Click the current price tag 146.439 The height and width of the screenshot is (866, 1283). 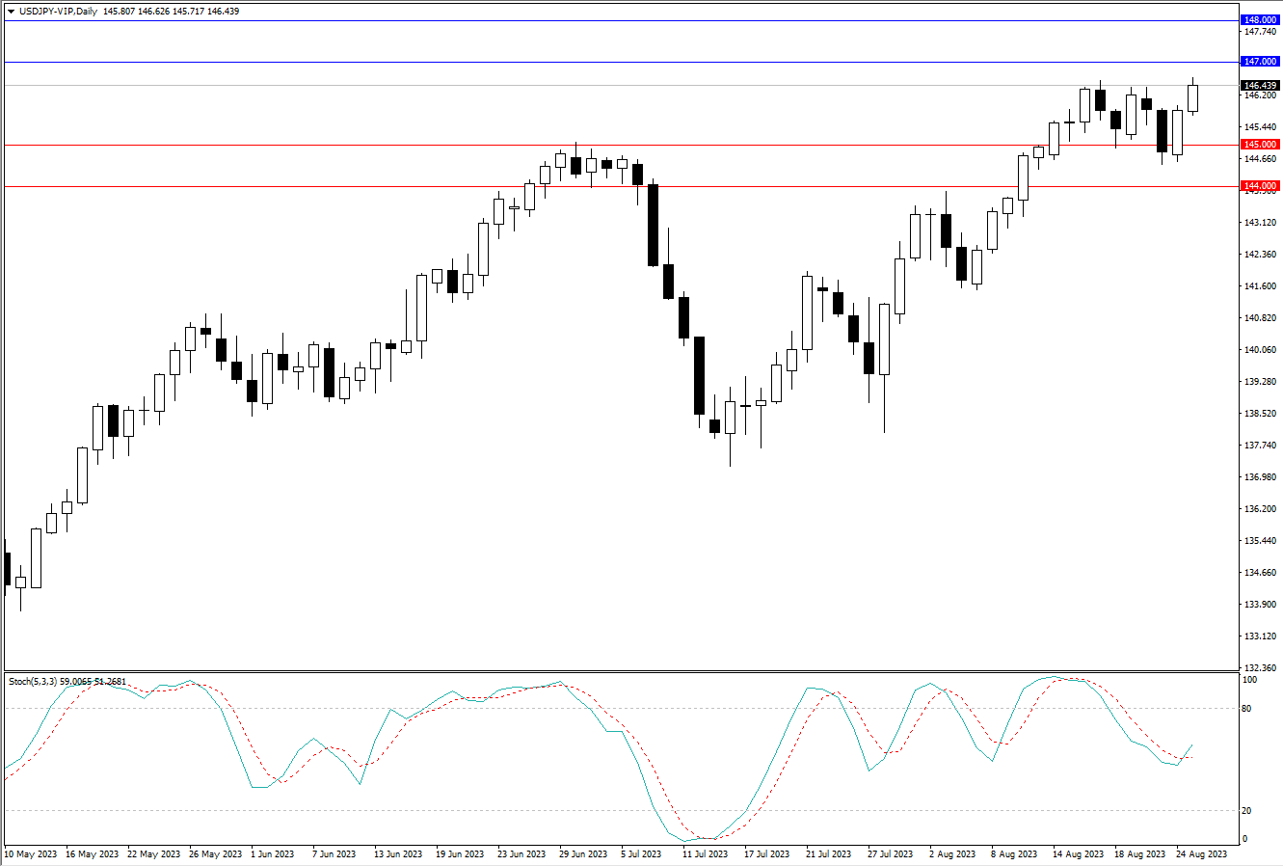[1260, 86]
